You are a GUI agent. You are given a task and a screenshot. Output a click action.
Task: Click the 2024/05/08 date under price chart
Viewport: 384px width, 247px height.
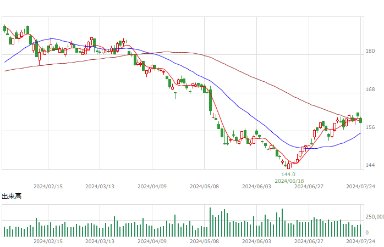pyautogui.click(x=204, y=187)
